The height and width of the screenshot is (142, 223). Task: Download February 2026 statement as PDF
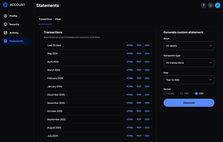tap(139, 78)
